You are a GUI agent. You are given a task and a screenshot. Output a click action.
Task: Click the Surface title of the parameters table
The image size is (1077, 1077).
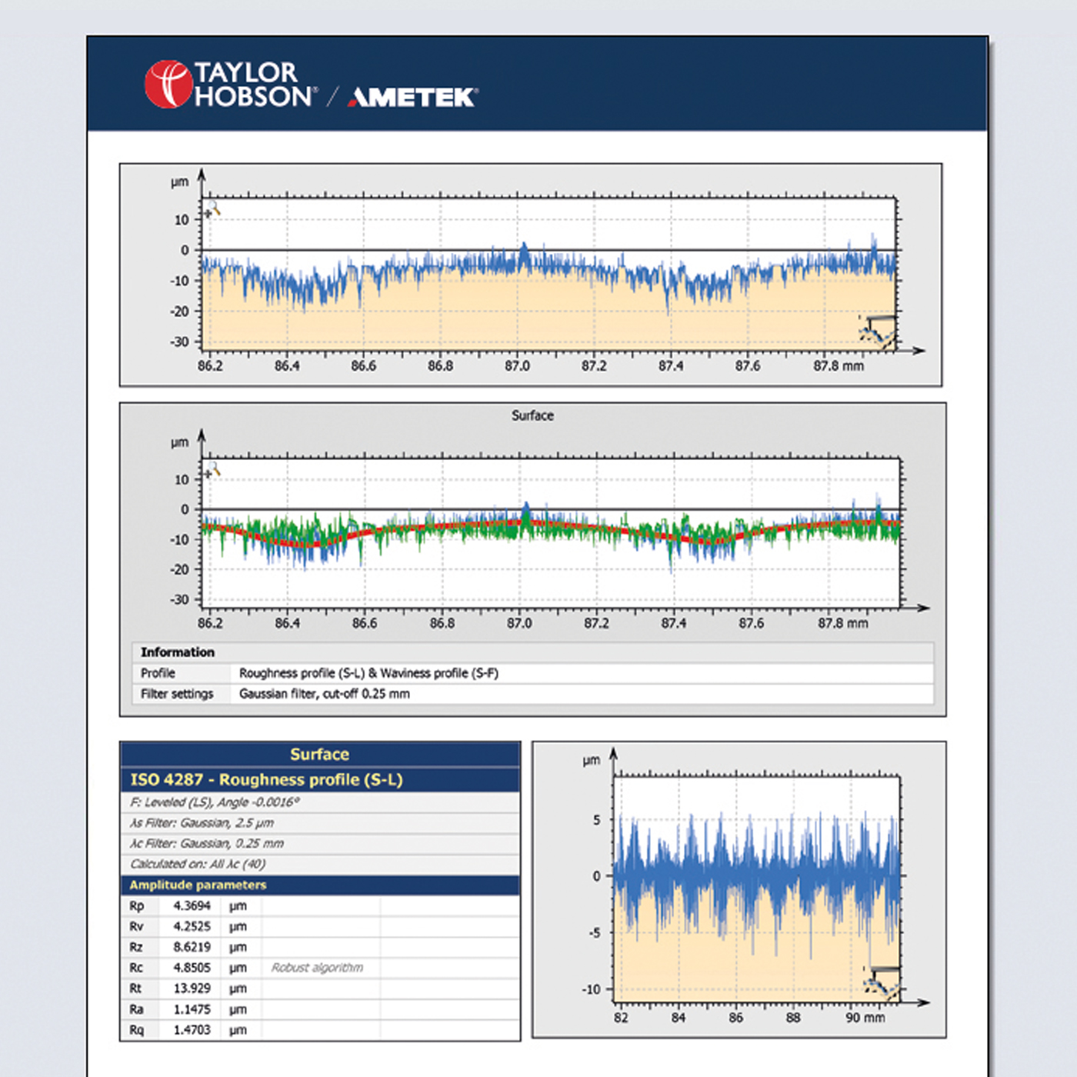tap(319, 754)
